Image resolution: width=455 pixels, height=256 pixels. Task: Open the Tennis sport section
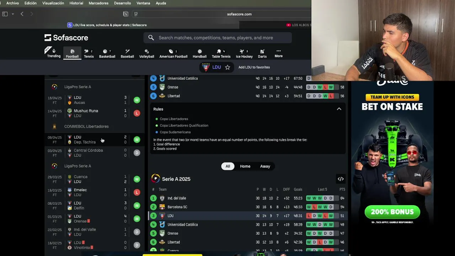pos(89,54)
